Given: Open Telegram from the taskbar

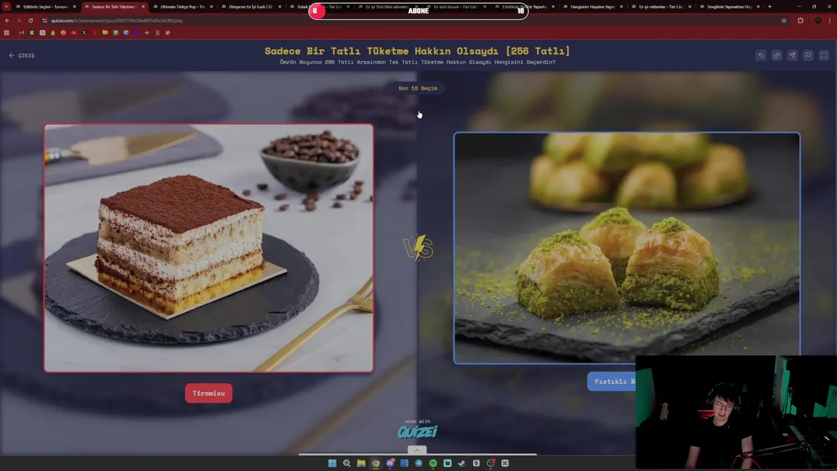Looking at the screenshot, I should pyautogui.click(x=418, y=463).
